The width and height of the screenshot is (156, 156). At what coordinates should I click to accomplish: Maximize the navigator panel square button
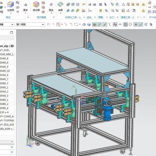pyautogui.click(x=12, y=33)
